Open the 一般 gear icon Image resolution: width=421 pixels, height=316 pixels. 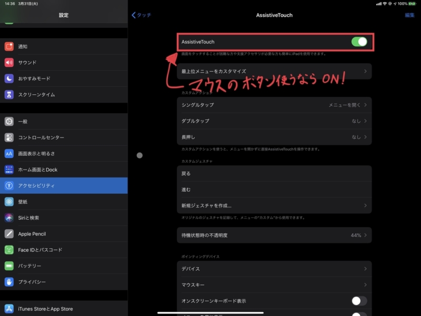pyautogui.click(x=9, y=122)
